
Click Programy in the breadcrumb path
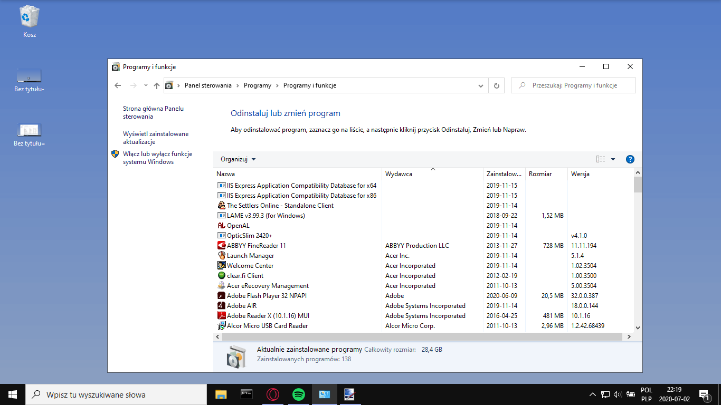[258, 85]
